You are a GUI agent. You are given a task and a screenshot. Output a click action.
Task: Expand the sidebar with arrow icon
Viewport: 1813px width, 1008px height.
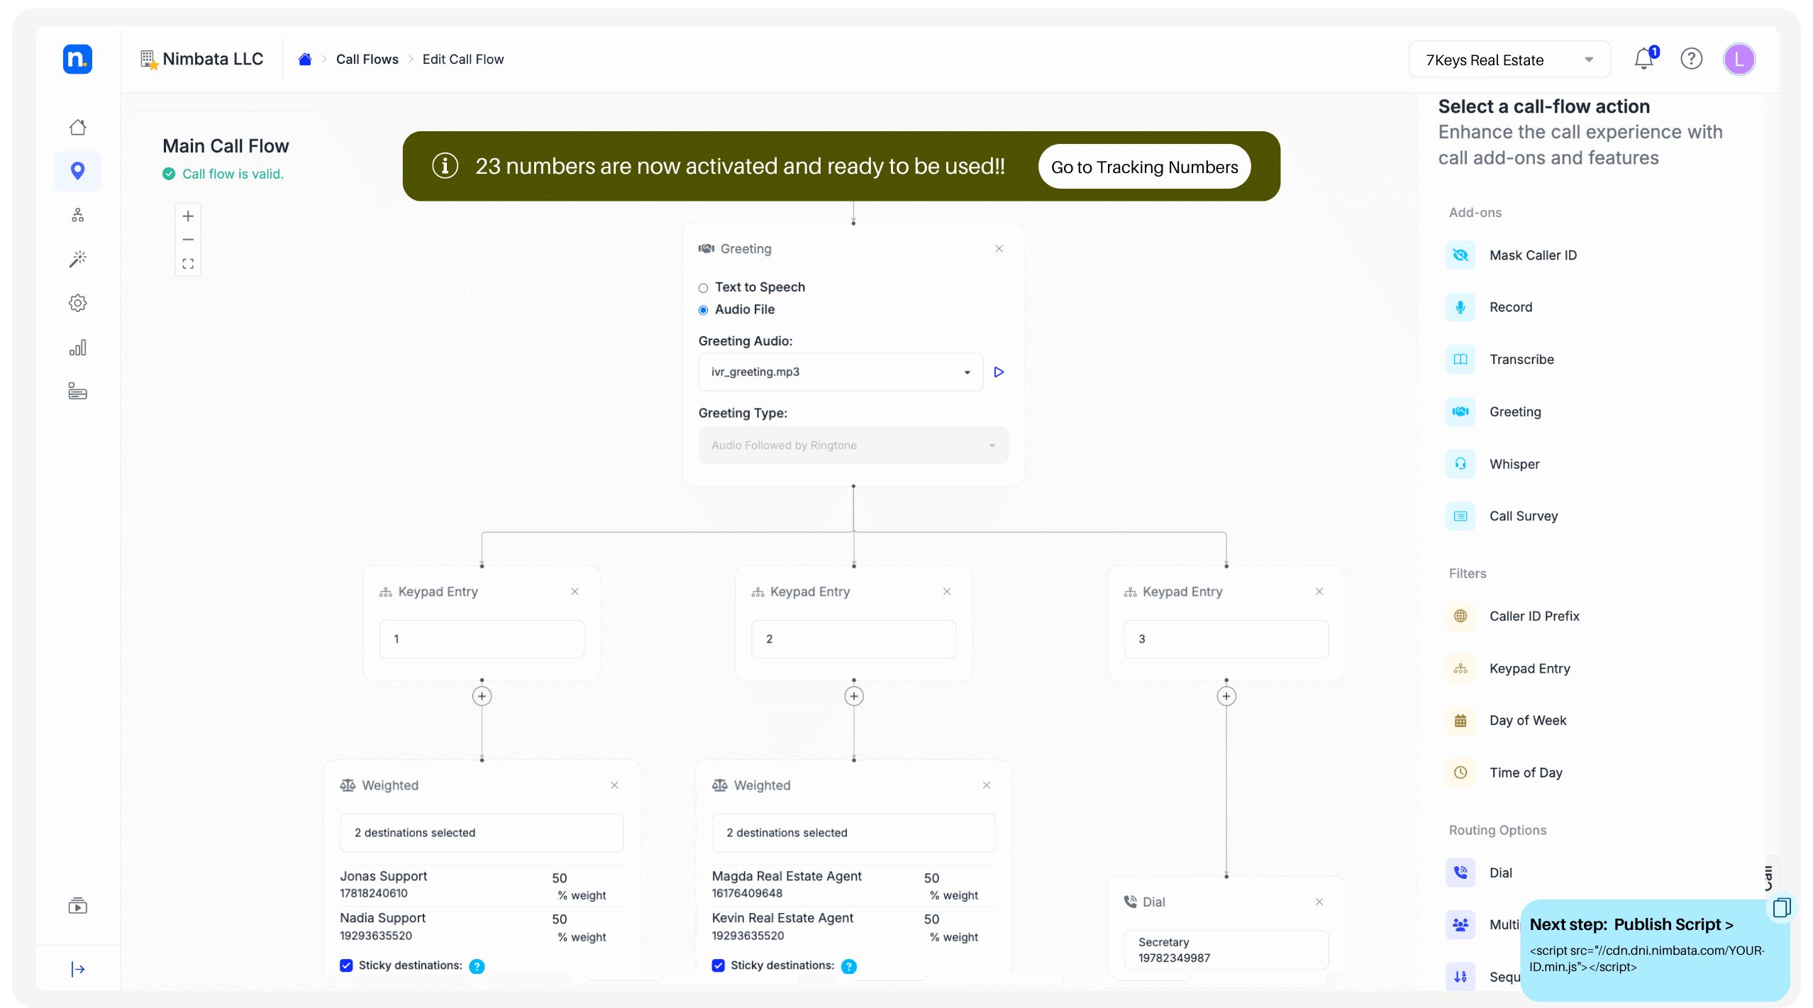(x=78, y=969)
